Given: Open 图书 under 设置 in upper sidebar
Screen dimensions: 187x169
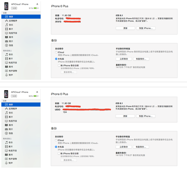Looking at the screenshot, I should [x=9, y=37].
